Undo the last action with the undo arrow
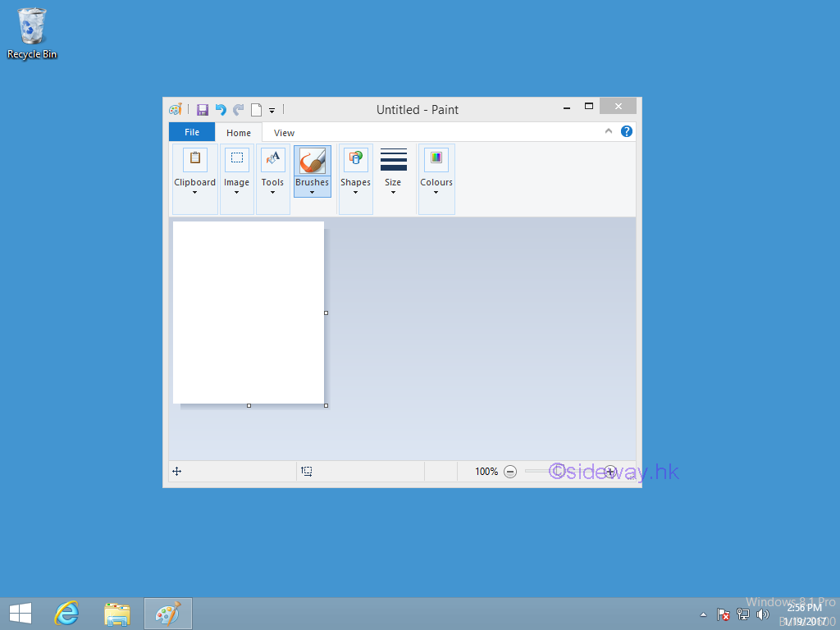 [x=221, y=108]
